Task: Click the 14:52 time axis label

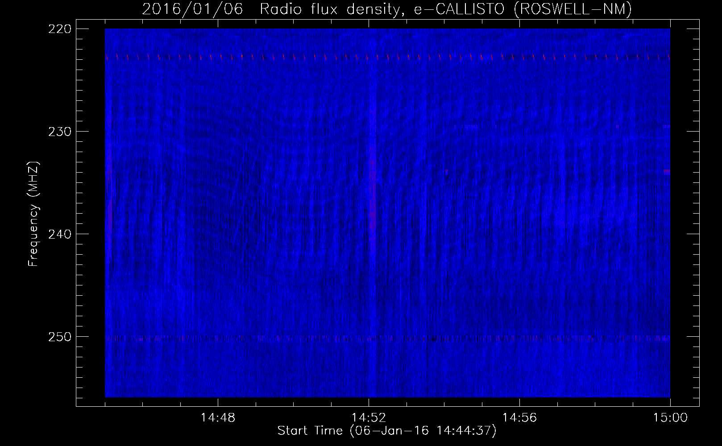Action: point(369,418)
